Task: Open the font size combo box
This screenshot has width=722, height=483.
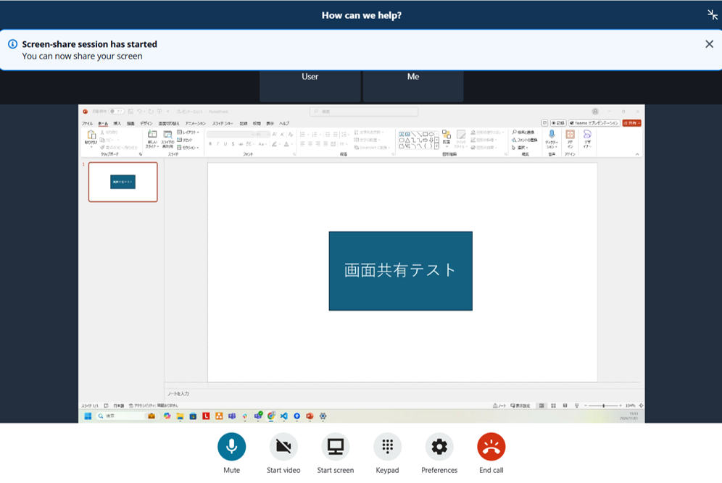Action: [x=263, y=134]
